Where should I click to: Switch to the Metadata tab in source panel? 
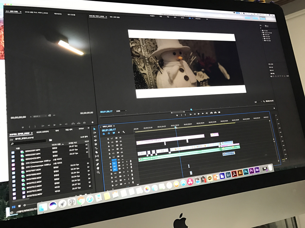click(58, 14)
